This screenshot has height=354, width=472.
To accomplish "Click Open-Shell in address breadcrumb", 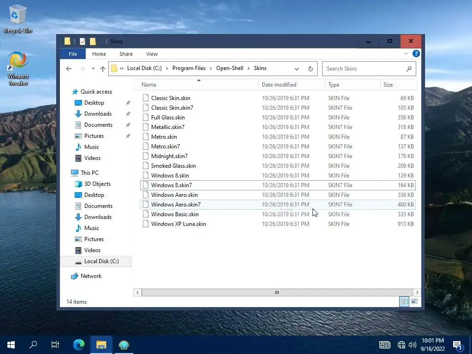I will [230, 68].
